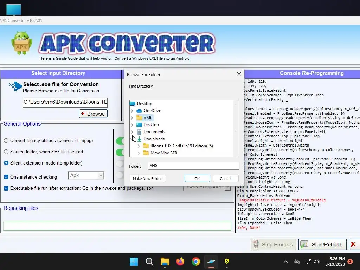The height and width of the screenshot is (270, 360).
Task: Expand the Maw Mod 3EB folder
Action: pyautogui.click(x=139, y=153)
